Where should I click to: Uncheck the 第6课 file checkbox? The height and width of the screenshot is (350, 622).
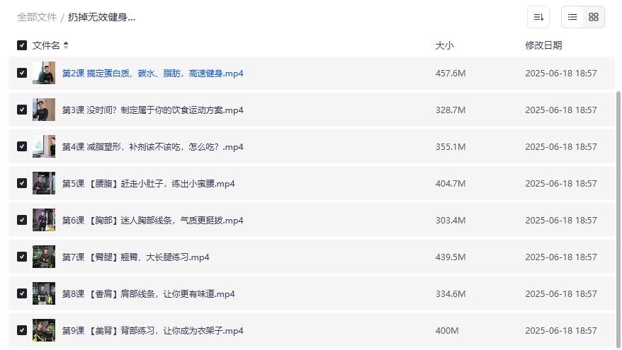point(22,220)
